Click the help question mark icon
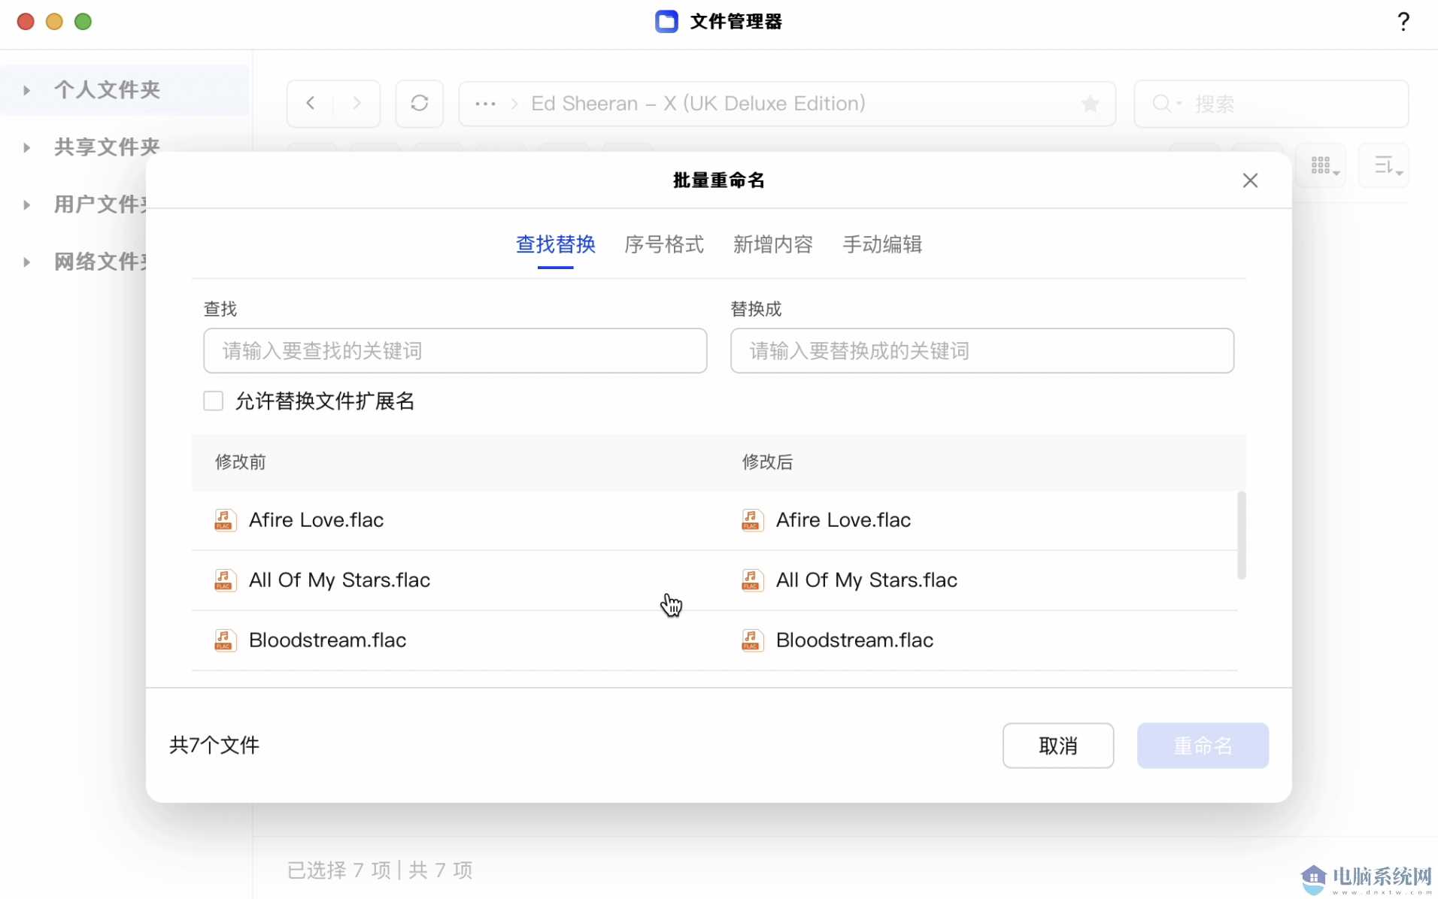This screenshot has width=1438, height=899. tap(1403, 21)
